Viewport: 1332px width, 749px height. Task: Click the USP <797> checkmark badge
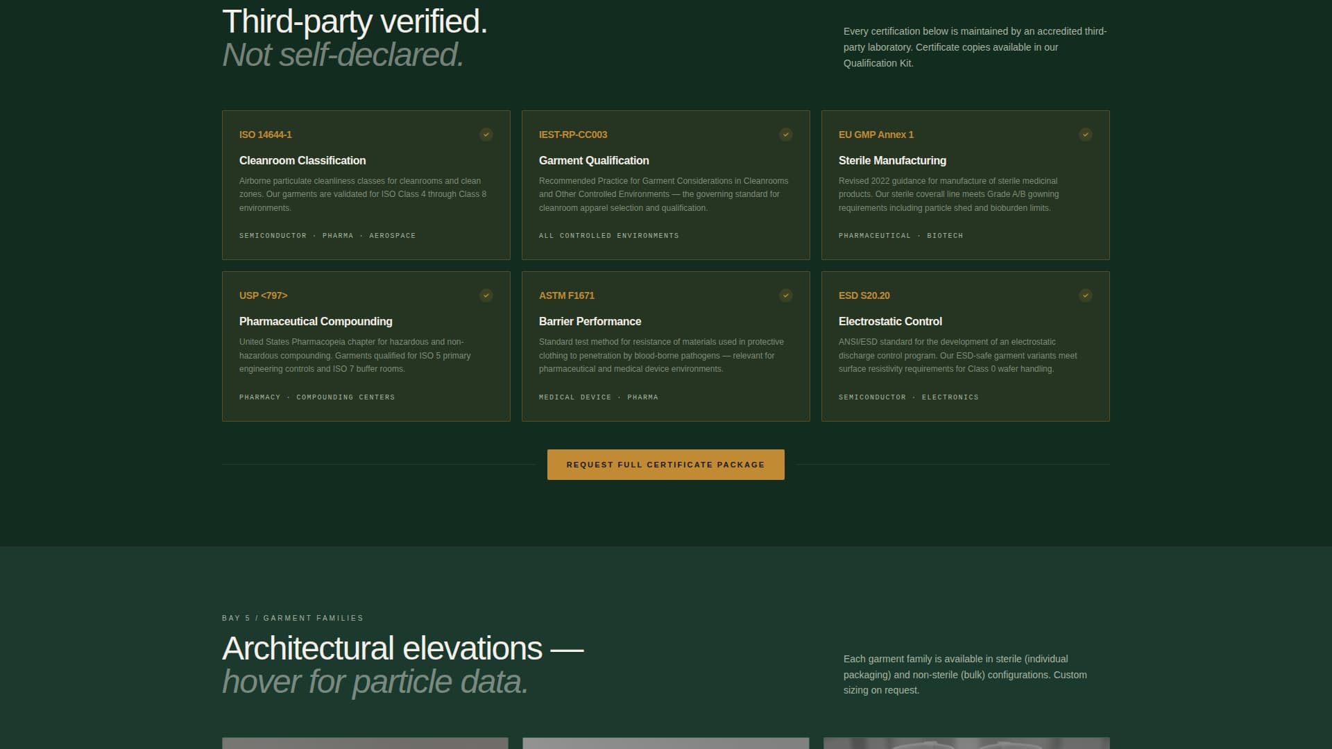[486, 295]
